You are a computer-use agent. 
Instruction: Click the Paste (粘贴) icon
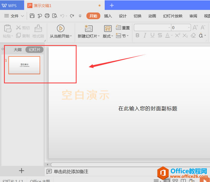click(8, 28)
